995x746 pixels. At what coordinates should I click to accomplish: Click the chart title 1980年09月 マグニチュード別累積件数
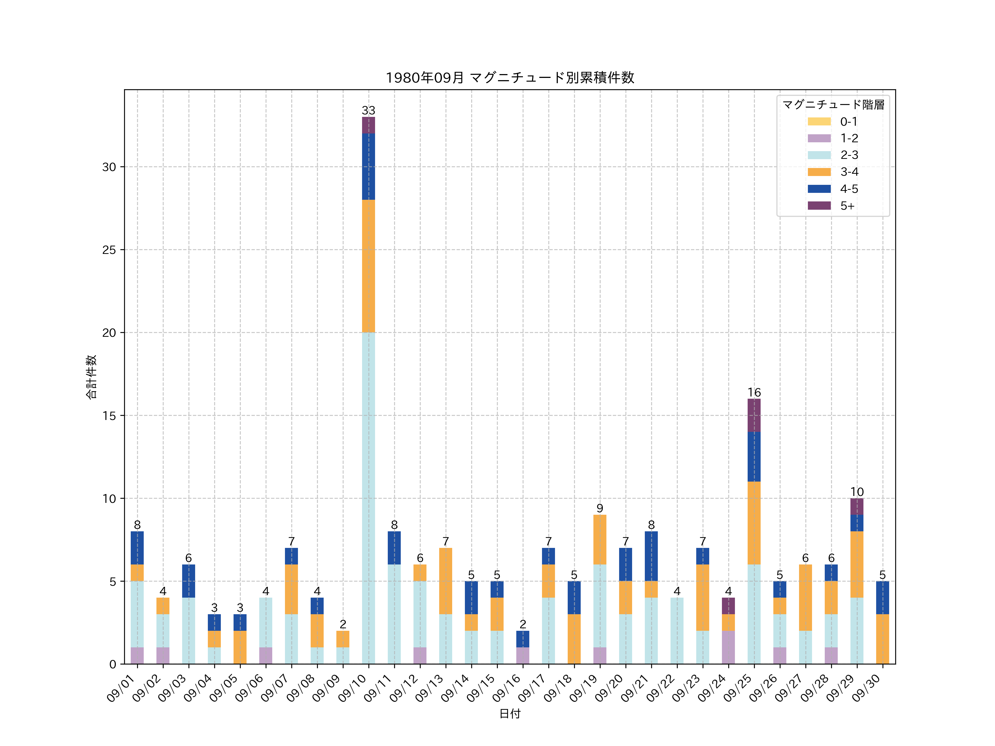[x=510, y=78]
